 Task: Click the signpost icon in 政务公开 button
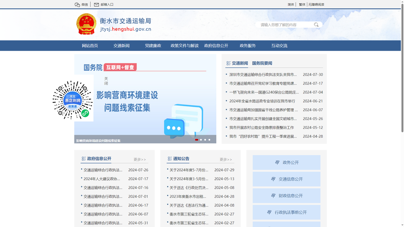pos(277,163)
